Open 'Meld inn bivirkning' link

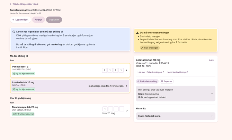(178, 72)
